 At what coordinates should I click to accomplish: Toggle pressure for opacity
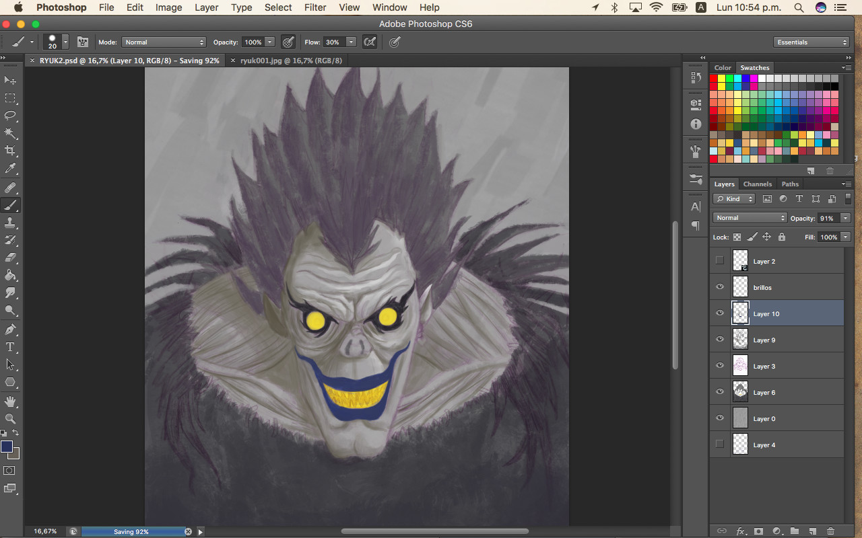pos(288,42)
